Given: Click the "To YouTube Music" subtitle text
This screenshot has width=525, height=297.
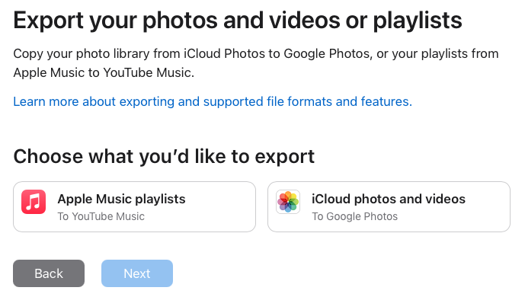Looking at the screenshot, I should [101, 216].
